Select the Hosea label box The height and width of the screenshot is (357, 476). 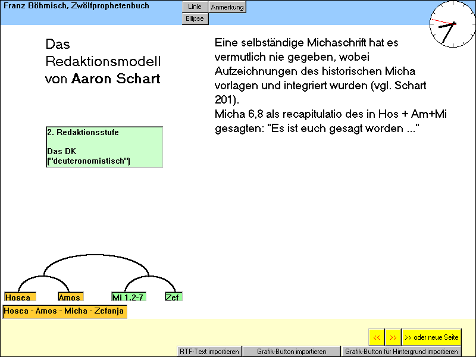click(20, 297)
